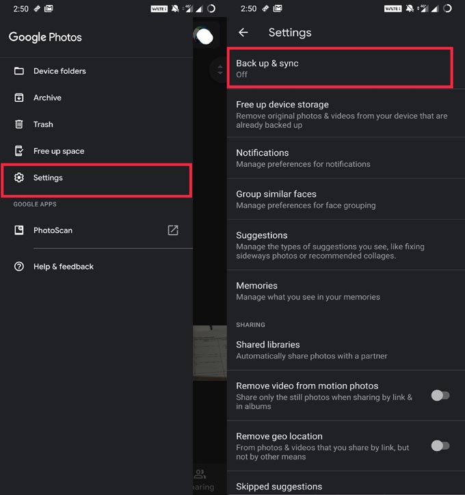Open the PhotoScan app icon
The image size is (465, 495).
pyautogui.click(x=19, y=230)
